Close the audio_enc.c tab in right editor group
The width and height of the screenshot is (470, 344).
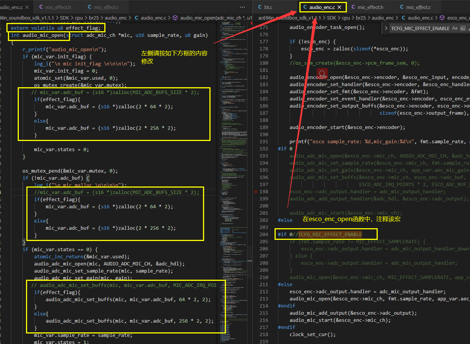[x=339, y=7]
